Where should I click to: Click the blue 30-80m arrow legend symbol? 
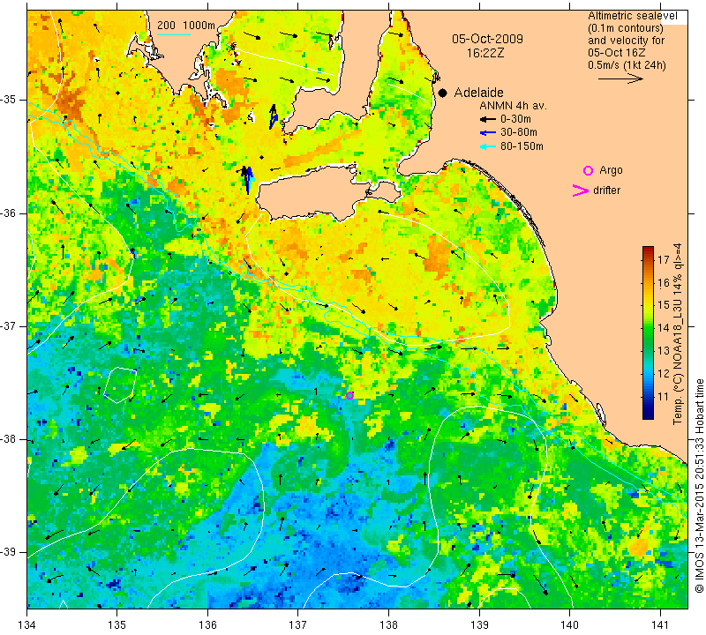[488, 133]
